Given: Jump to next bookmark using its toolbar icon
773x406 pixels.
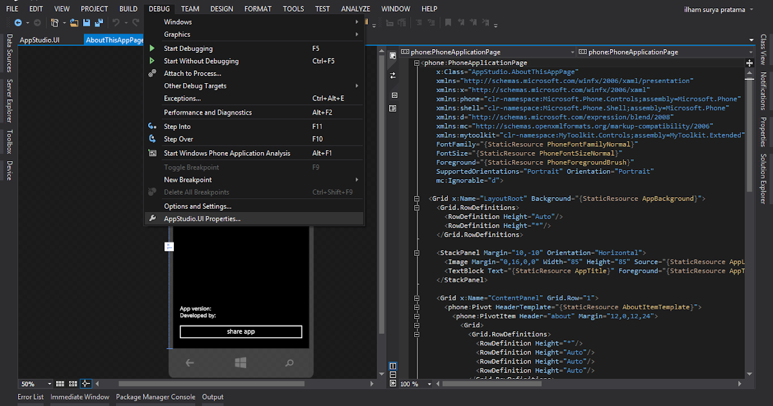Looking at the screenshot, I should [x=473, y=24].
